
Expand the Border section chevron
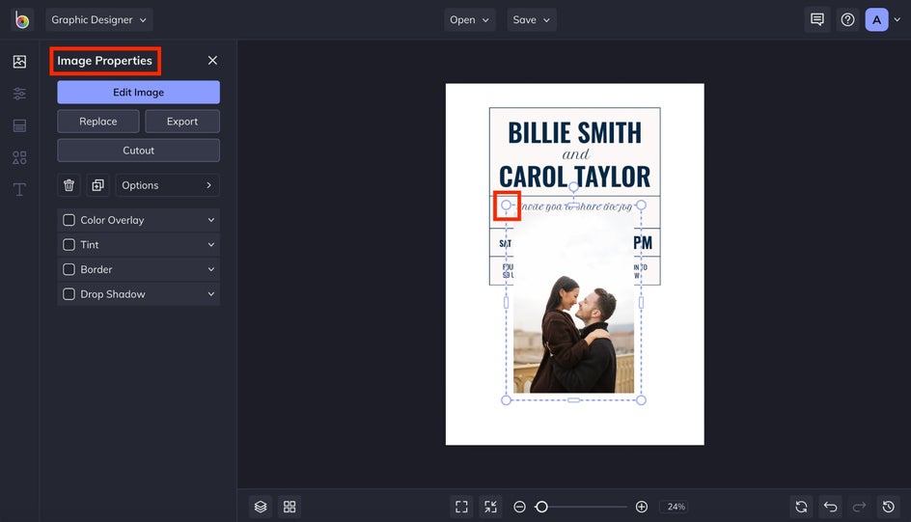point(210,269)
